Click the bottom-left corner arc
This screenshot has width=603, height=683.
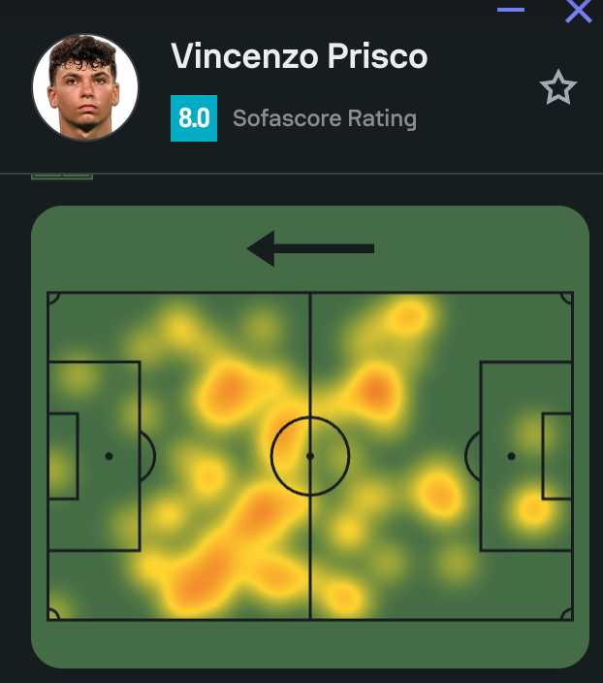[54, 614]
